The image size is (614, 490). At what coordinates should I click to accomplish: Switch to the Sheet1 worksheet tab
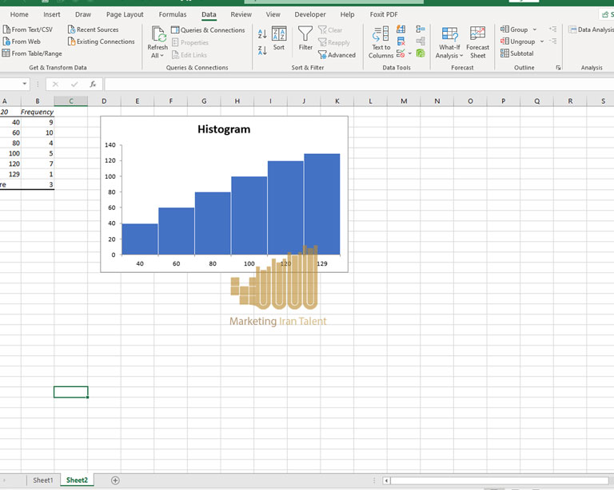[42, 480]
